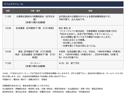The width and height of the screenshot is (125, 96).
Task: Click 【本館10階大会議場】 in the 17:00 row
Action: [x=35, y=66]
